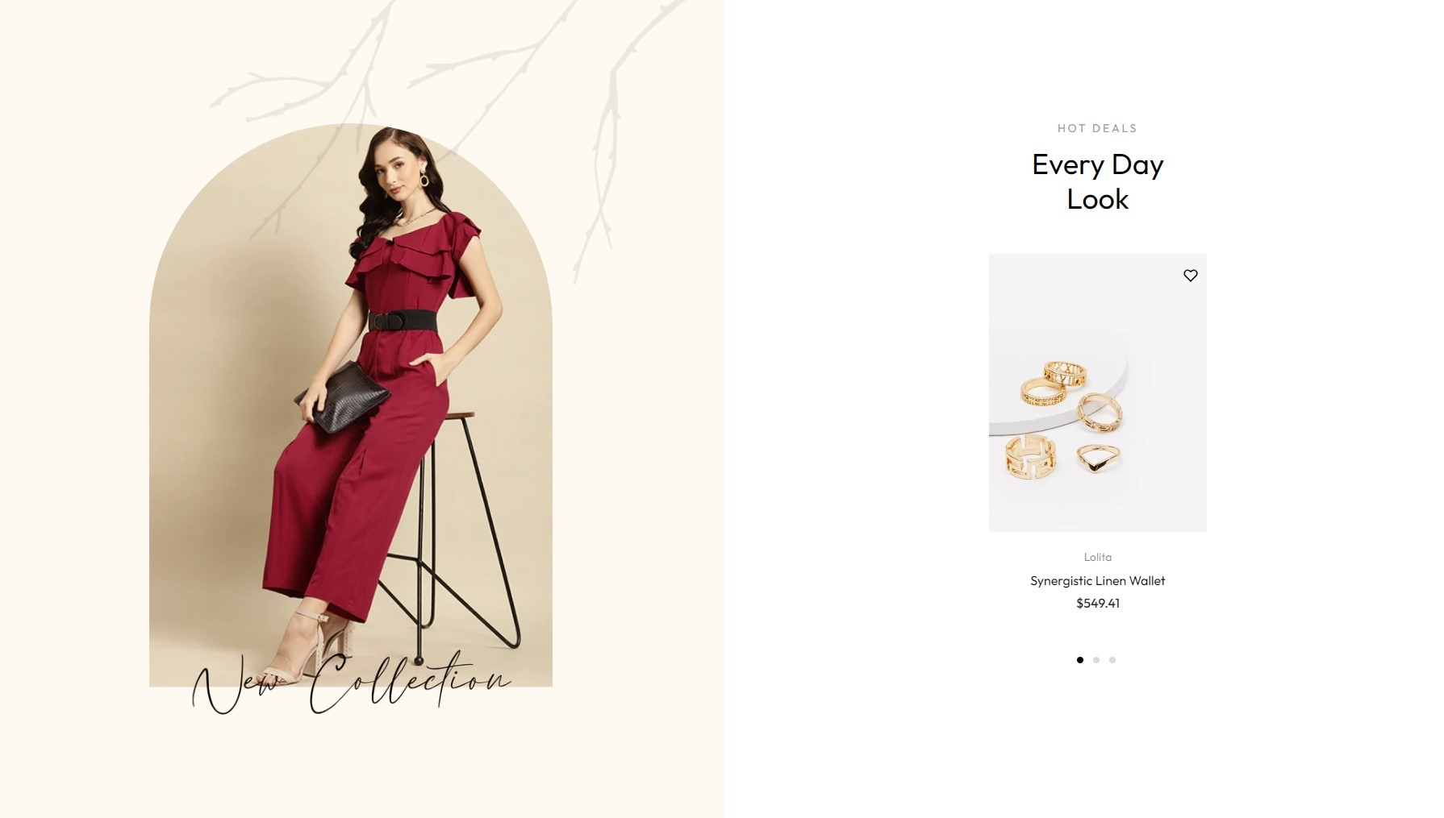Add the wallet to wishlist with heart icon

pyautogui.click(x=1190, y=276)
